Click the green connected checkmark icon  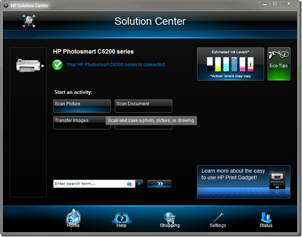click(x=57, y=65)
